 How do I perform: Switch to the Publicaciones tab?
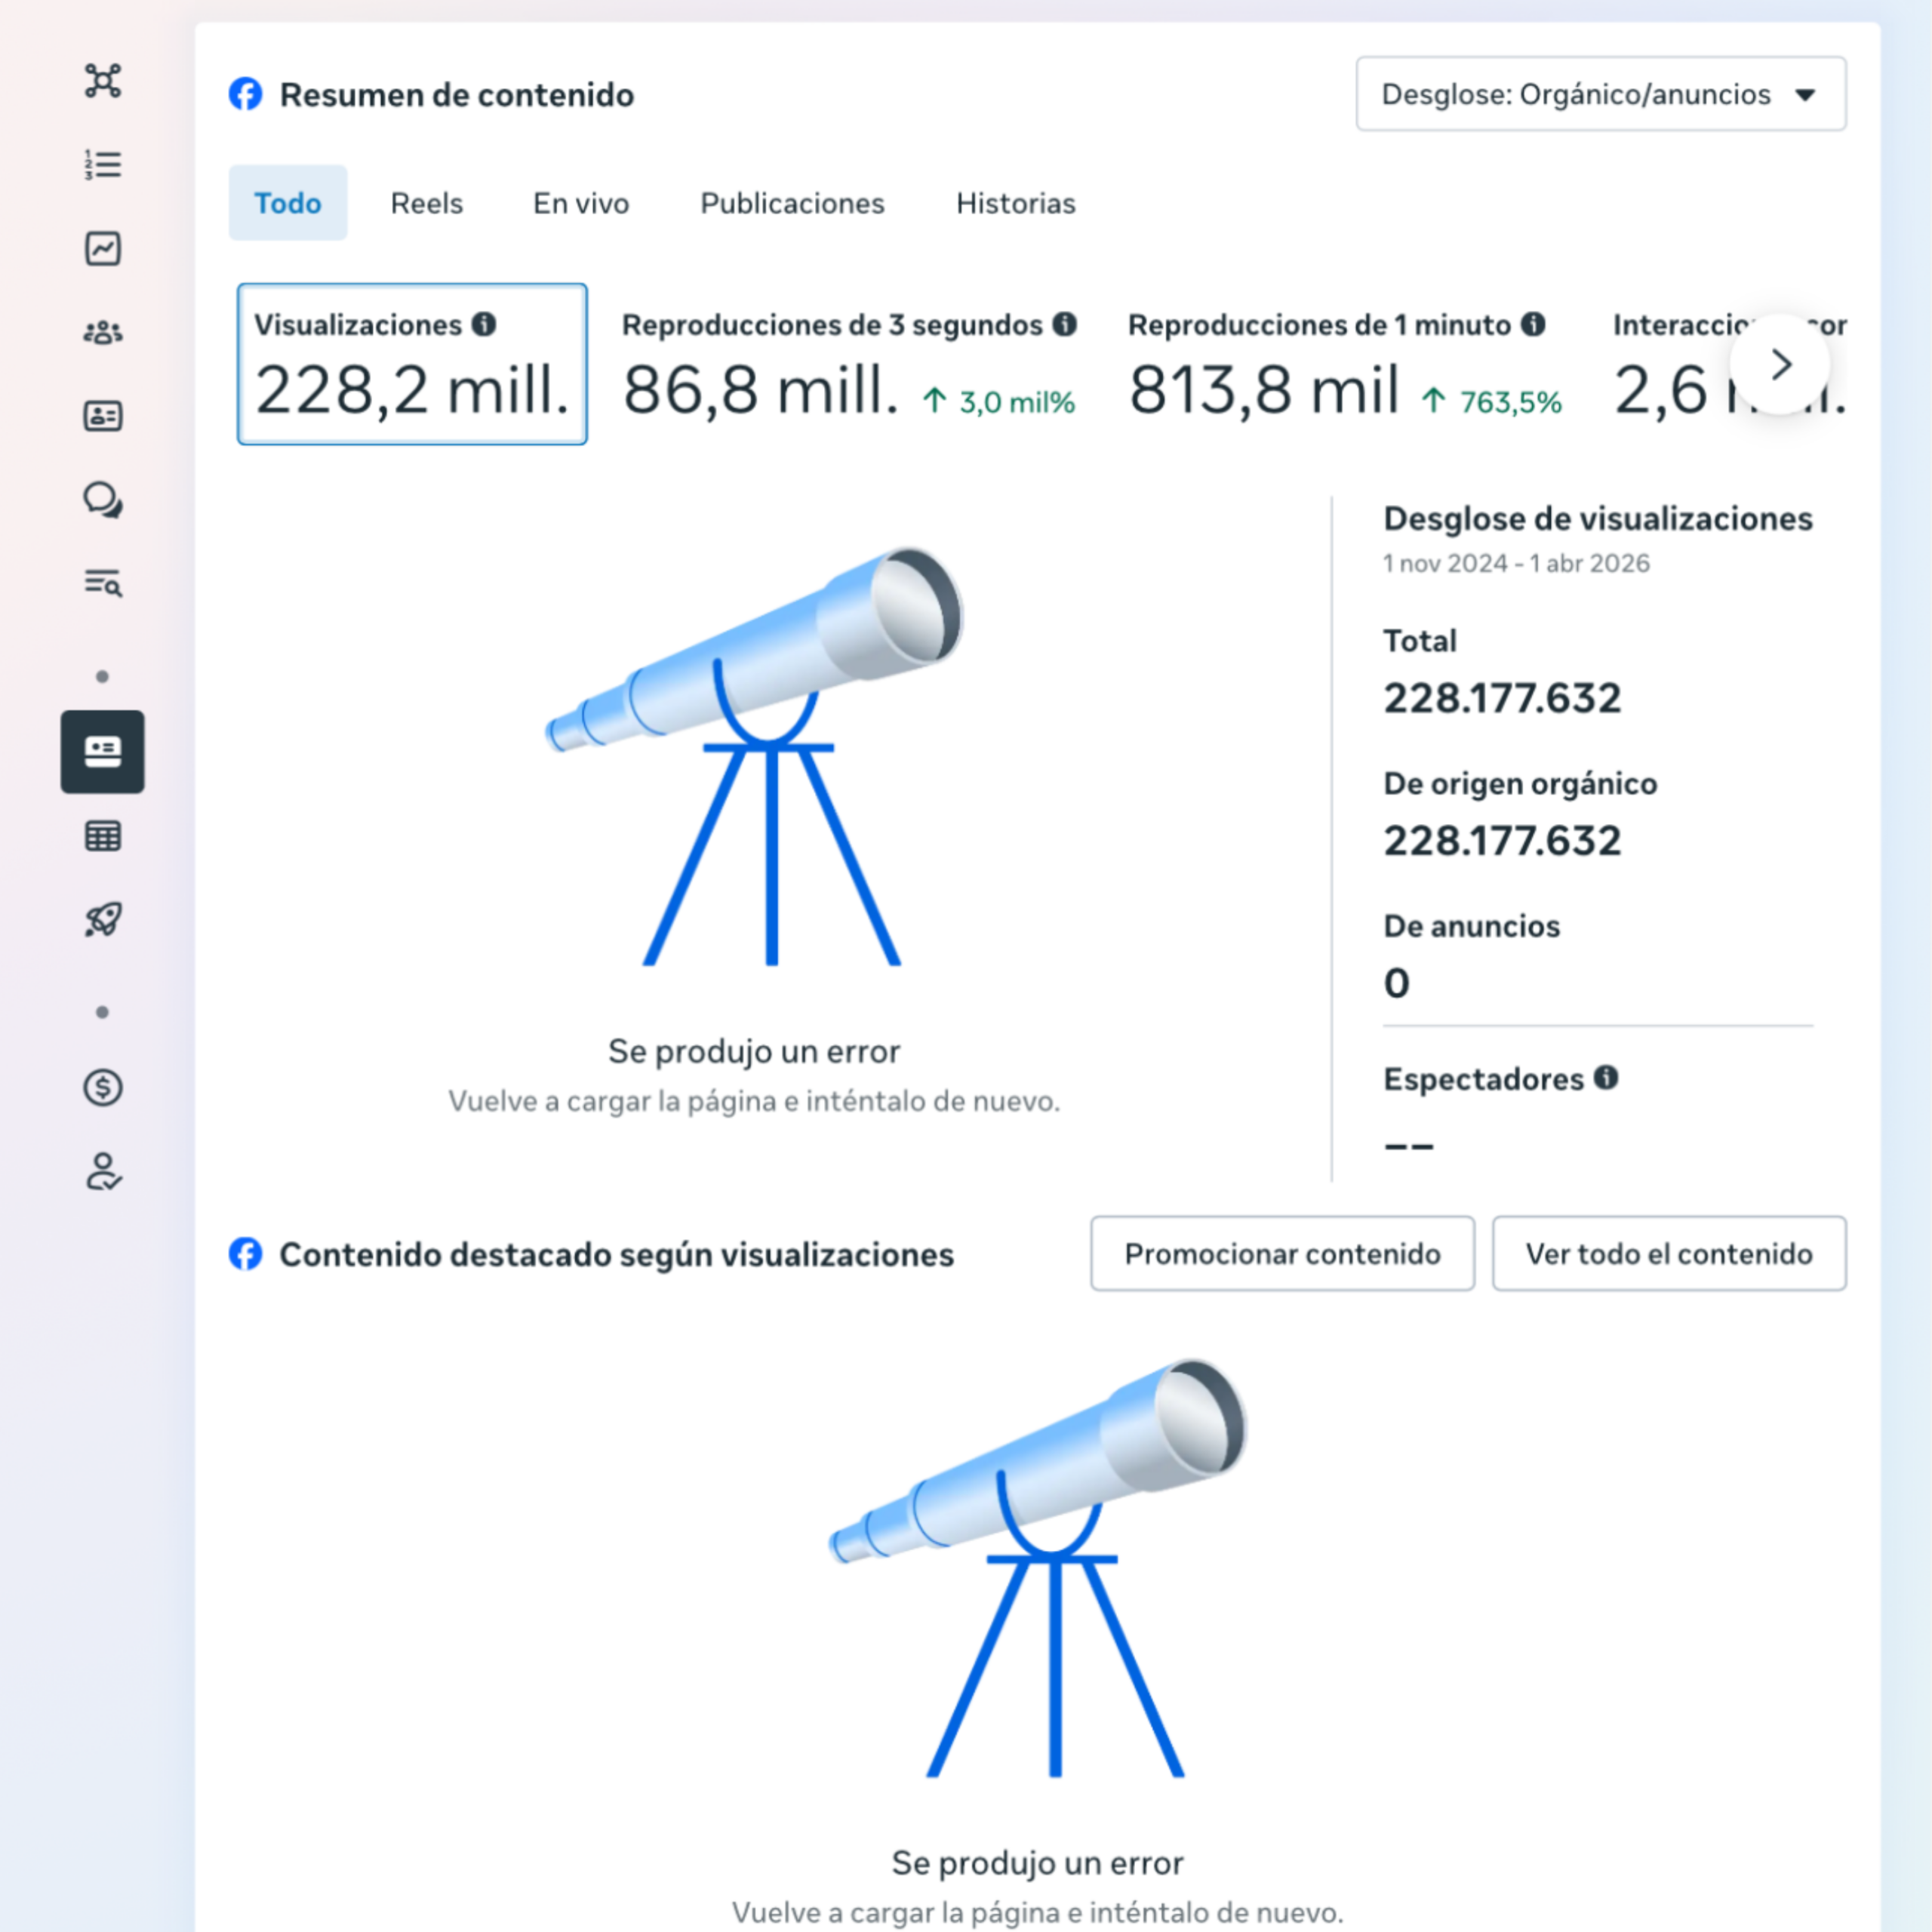tap(792, 203)
